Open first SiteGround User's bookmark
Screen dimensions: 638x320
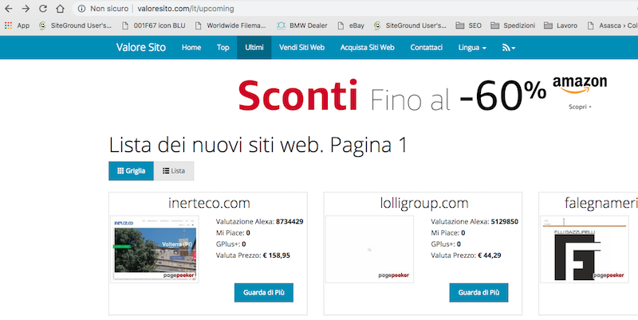click(x=75, y=25)
